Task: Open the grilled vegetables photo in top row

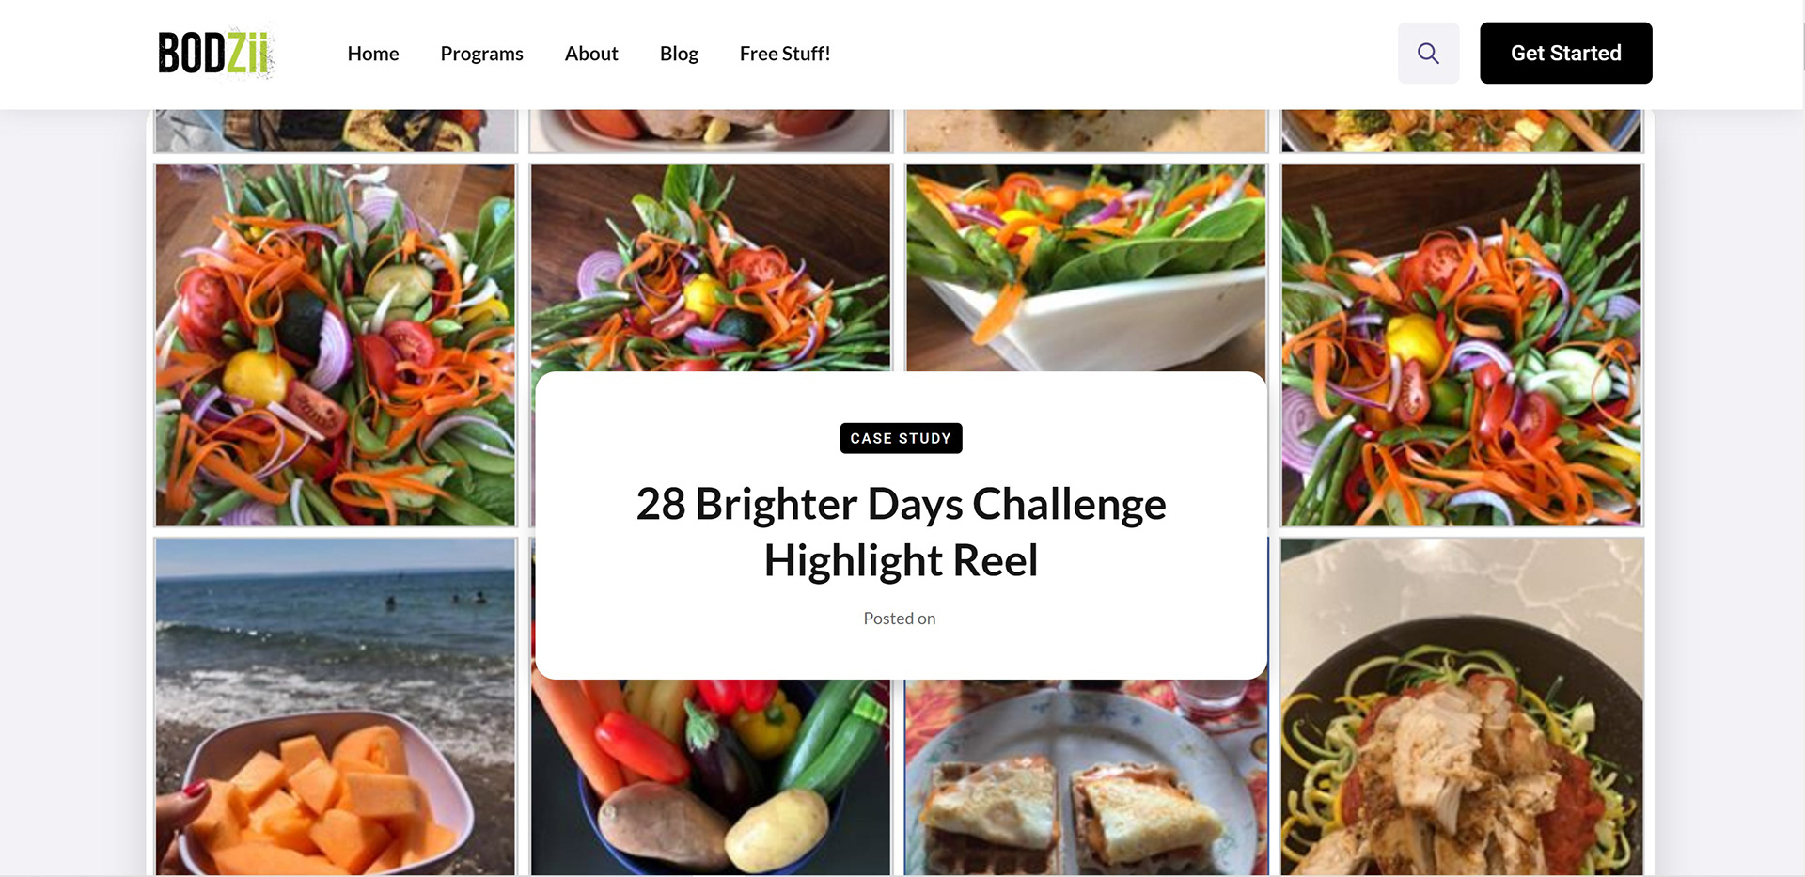Action: coord(336,131)
